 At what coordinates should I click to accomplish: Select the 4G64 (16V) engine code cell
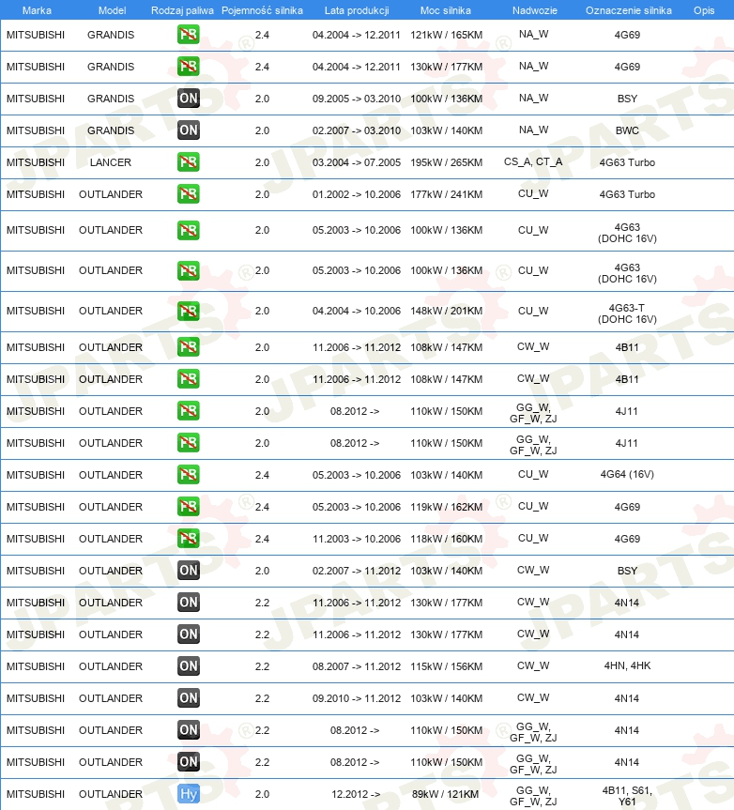[x=627, y=474]
